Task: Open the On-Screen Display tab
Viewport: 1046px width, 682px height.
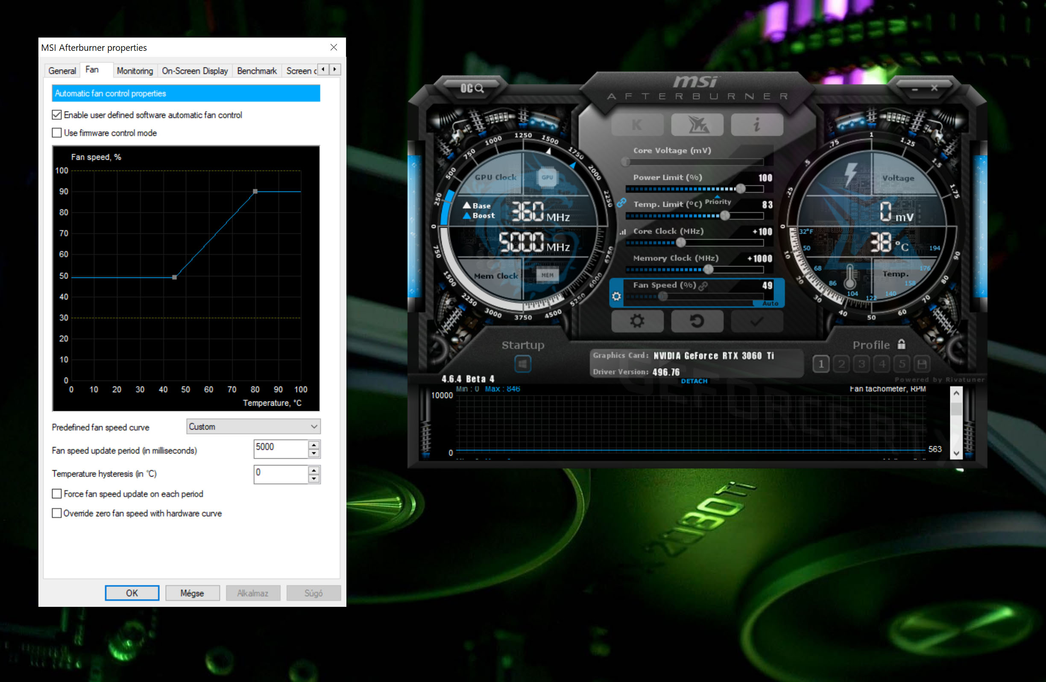Action: pos(195,71)
